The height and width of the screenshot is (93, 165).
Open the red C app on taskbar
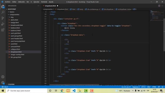(x=92, y=91)
